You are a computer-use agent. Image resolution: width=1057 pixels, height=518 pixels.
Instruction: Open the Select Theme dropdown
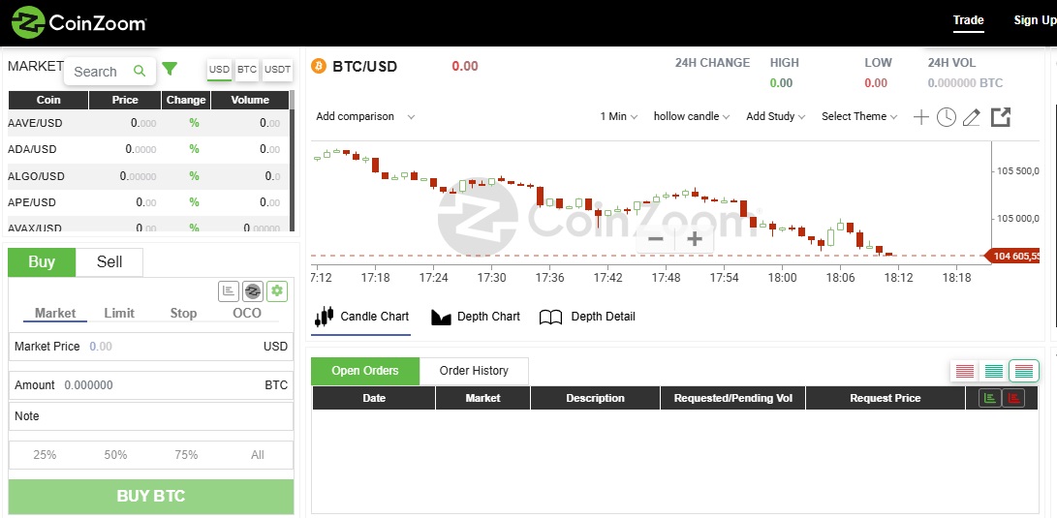point(859,116)
